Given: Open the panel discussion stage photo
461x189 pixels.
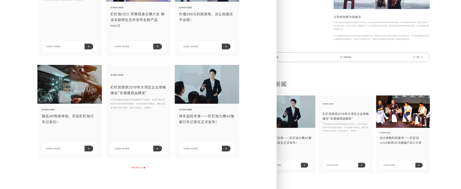Looking at the screenshot, I should (x=402, y=111).
